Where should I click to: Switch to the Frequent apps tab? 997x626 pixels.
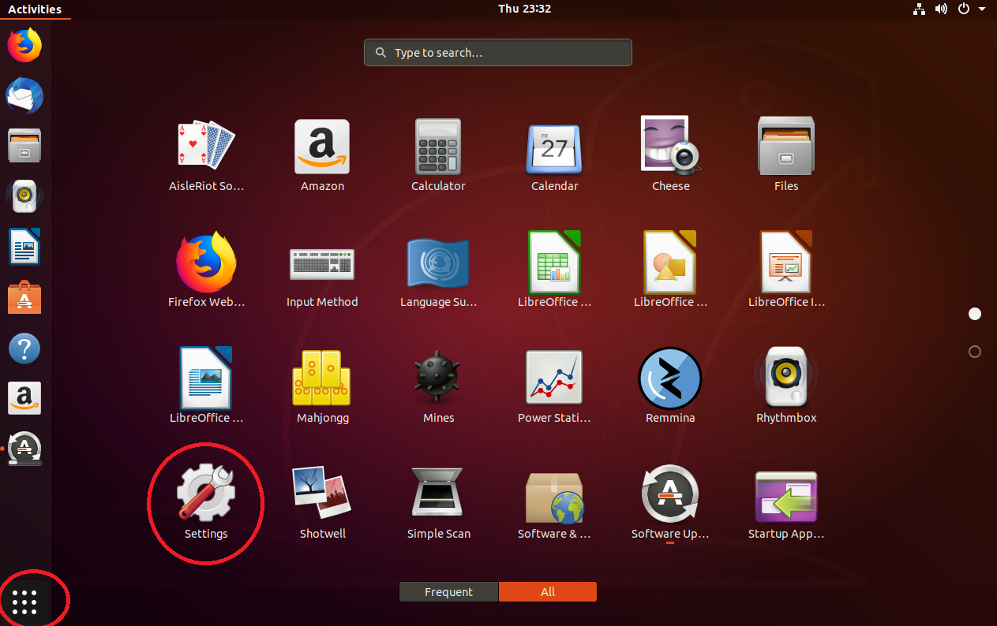(x=448, y=592)
